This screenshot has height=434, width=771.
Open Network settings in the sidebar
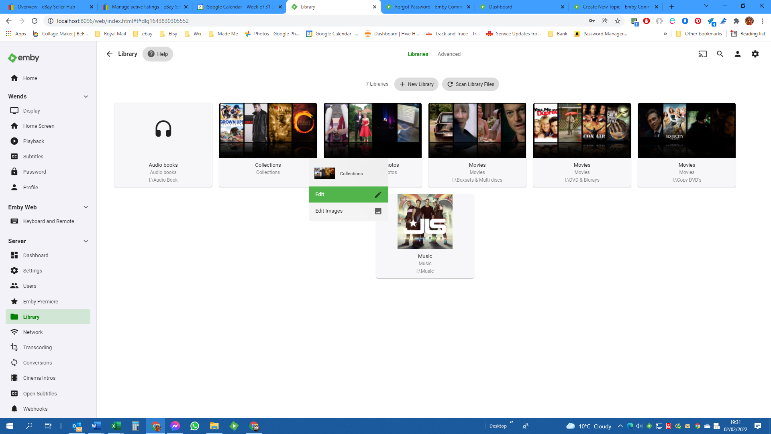(33, 332)
